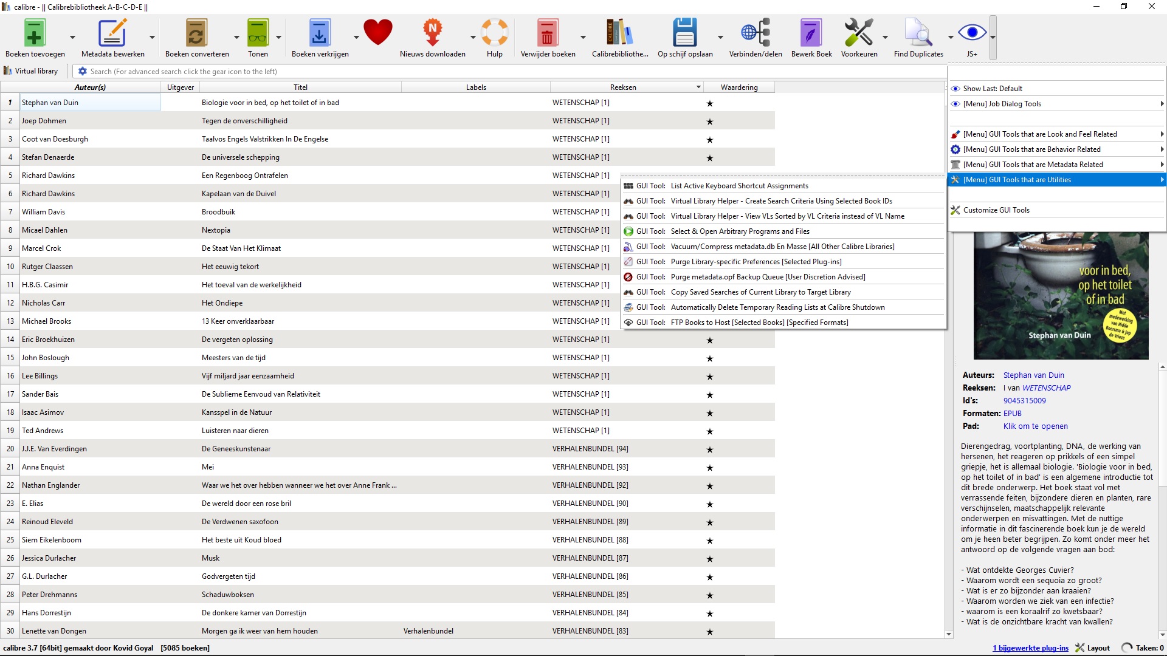Open Find Duplicates tool
Screen dimensions: 1167x656
918,35
